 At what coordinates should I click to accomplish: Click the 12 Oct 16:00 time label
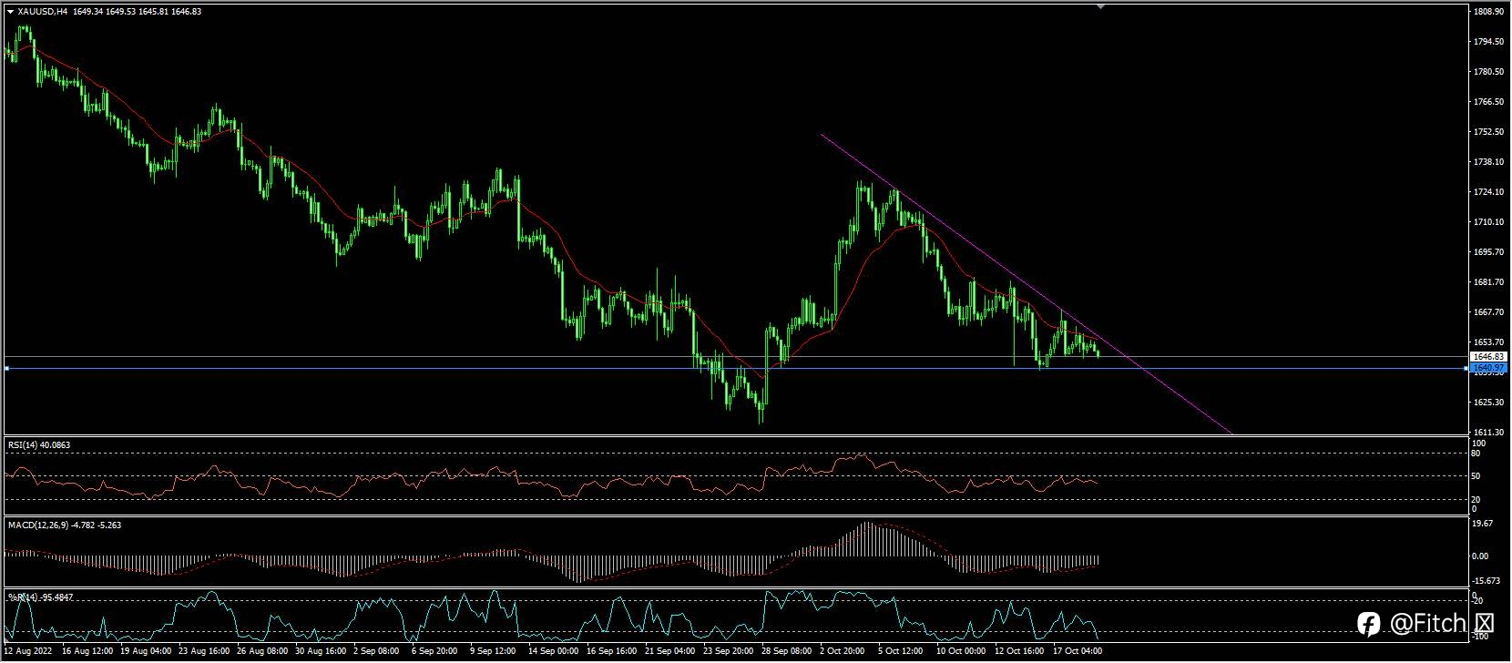[x=1020, y=652]
